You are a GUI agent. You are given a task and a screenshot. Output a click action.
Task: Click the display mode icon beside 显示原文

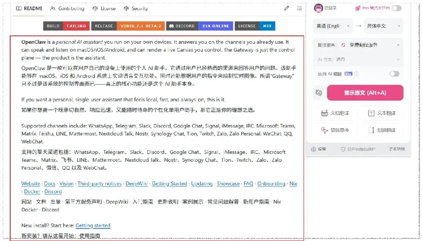[319, 93]
